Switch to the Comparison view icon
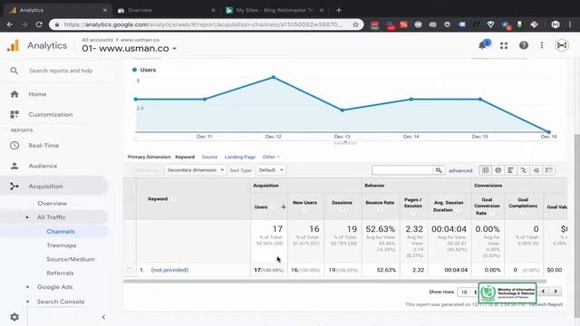 pos(524,170)
